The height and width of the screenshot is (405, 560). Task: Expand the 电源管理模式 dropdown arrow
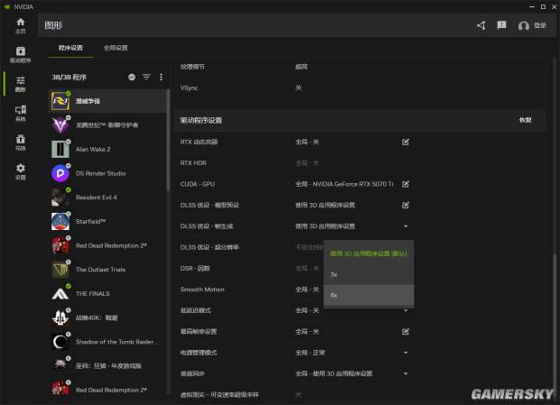pos(406,353)
